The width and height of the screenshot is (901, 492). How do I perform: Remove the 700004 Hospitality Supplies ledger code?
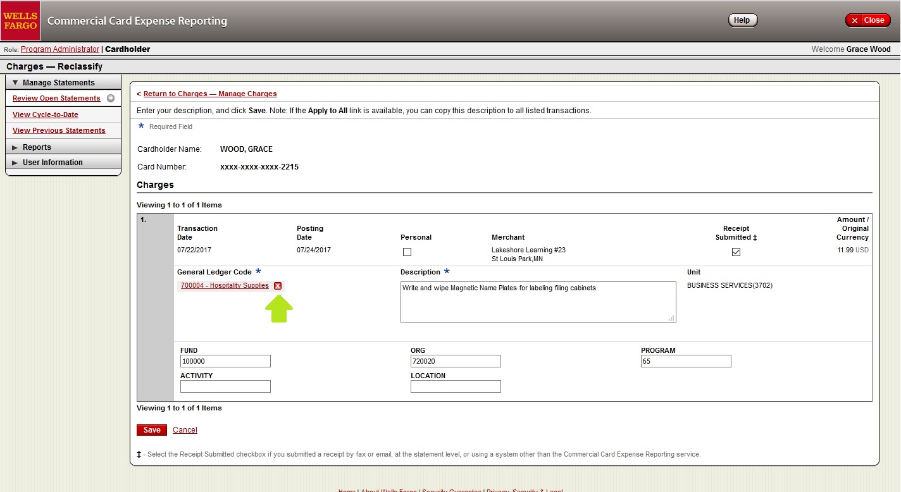click(x=278, y=286)
